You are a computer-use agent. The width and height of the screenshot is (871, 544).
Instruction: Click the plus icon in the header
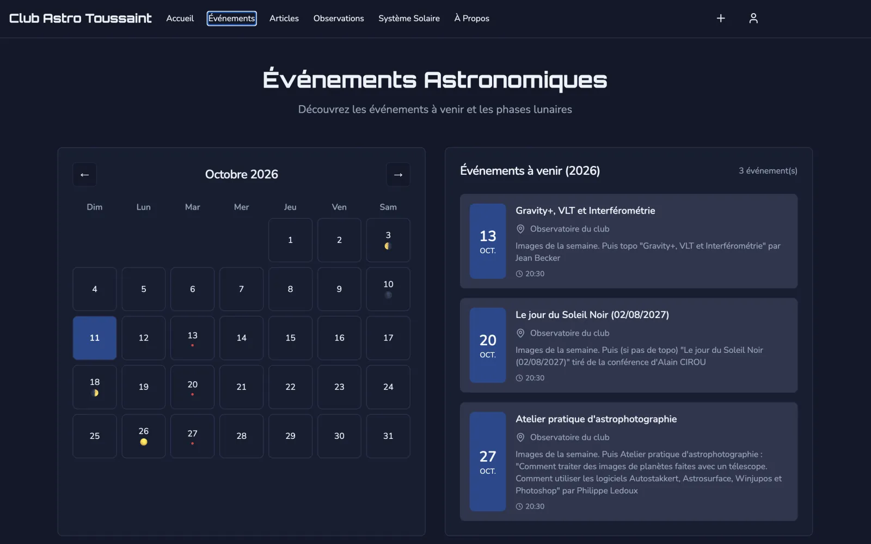[721, 18]
